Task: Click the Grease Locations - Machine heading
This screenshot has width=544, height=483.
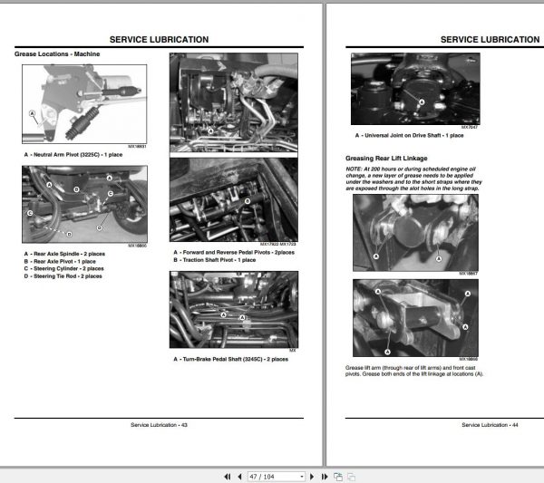Action: click(x=57, y=54)
